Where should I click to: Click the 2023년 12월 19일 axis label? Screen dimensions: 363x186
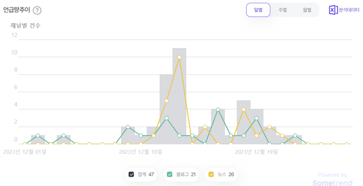[256, 152]
